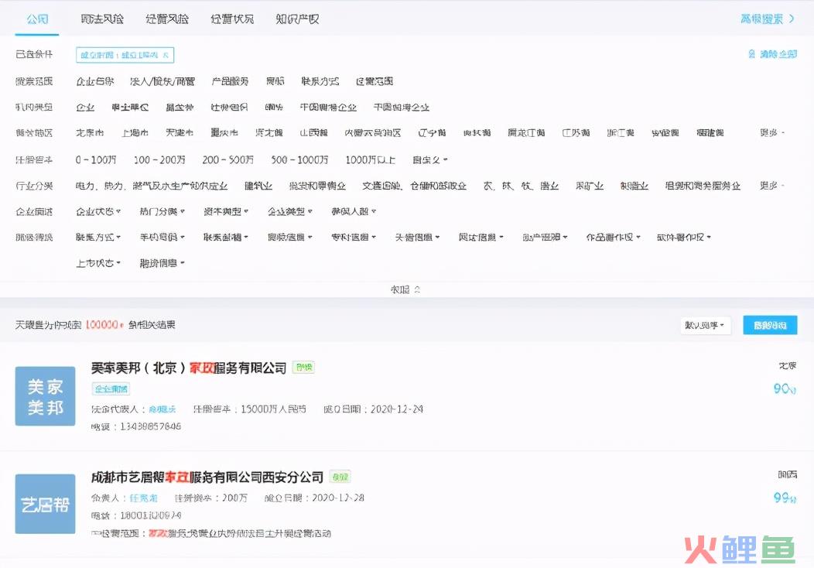The image size is (814, 568).
Task: Open the 上市状态 filter dropdown
Action: [98, 263]
